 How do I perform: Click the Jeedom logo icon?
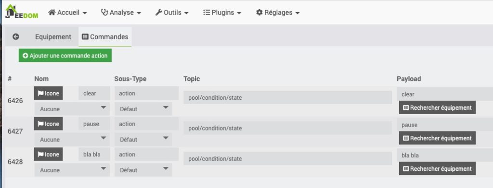coord(21,12)
